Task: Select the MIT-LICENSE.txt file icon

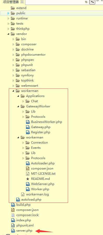Action: pos(28,174)
